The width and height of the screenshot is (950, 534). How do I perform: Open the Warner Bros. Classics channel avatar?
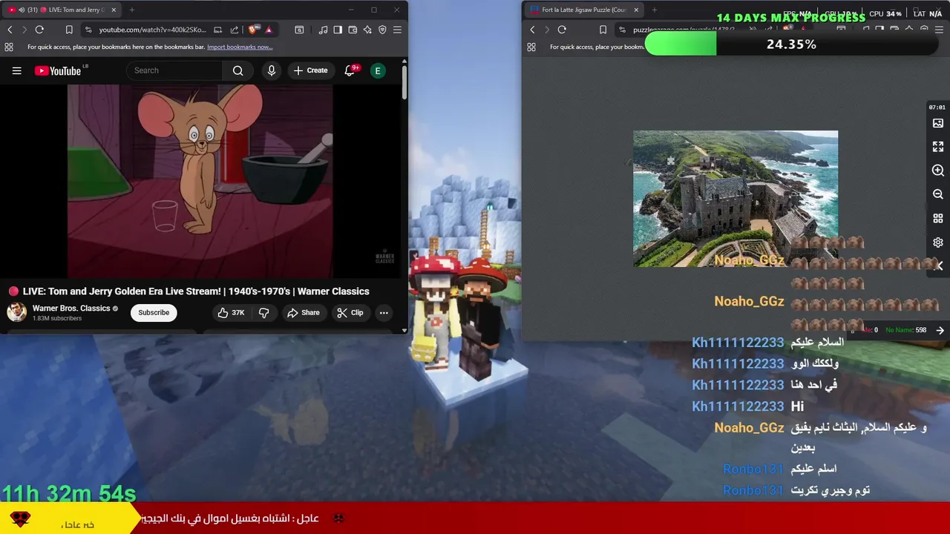click(16, 312)
